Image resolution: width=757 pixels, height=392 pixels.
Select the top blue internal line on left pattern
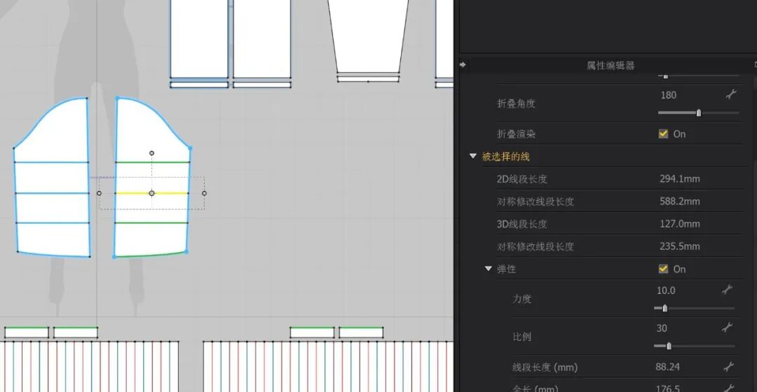tap(51, 162)
